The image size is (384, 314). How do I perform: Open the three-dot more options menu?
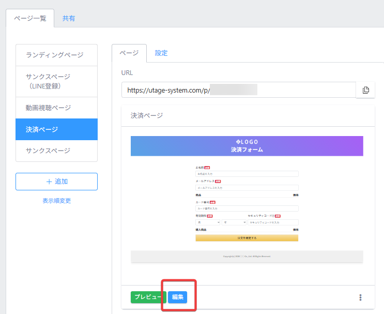(360, 297)
